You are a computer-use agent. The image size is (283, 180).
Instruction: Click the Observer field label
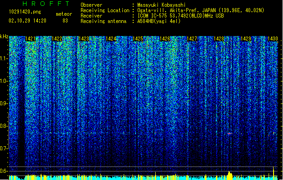[x=91, y=5]
